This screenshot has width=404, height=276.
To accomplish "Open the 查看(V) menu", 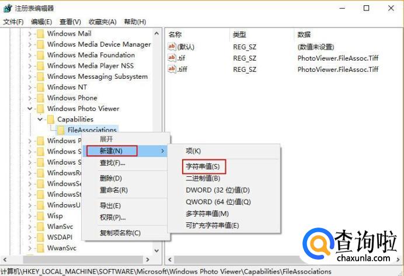I will pos(70,22).
